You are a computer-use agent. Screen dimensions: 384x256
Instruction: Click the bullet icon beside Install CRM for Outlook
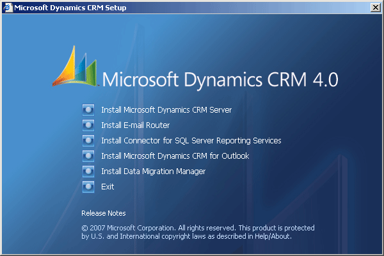click(x=88, y=156)
